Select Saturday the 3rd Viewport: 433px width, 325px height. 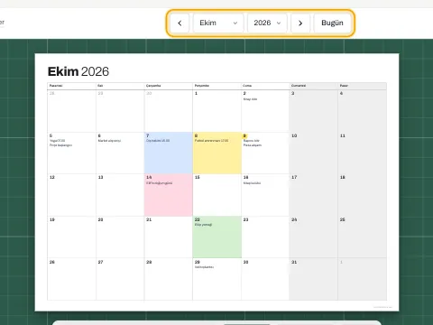[313, 111]
